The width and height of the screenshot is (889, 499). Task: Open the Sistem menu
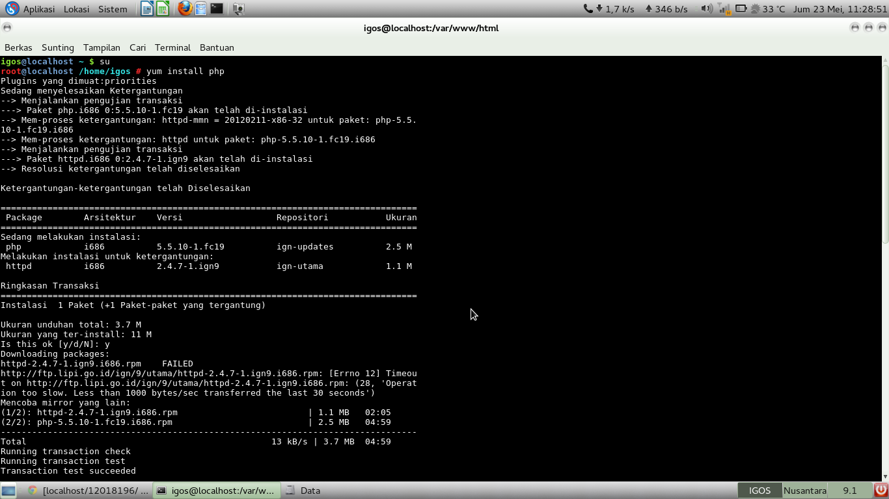point(113,9)
